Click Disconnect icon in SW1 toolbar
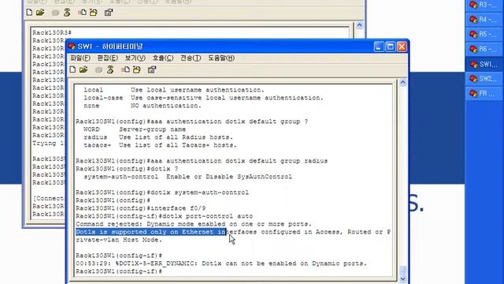The image size is (504, 284). [x=110, y=69]
